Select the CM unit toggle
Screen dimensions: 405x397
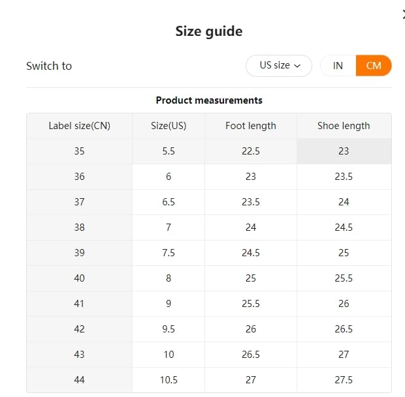pyautogui.click(x=374, y=66)
